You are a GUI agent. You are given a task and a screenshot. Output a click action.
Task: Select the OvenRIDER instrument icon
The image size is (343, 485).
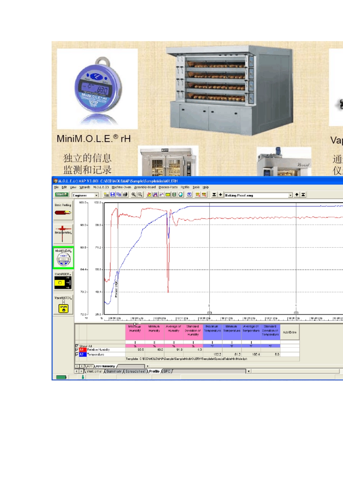pos(63,283)
